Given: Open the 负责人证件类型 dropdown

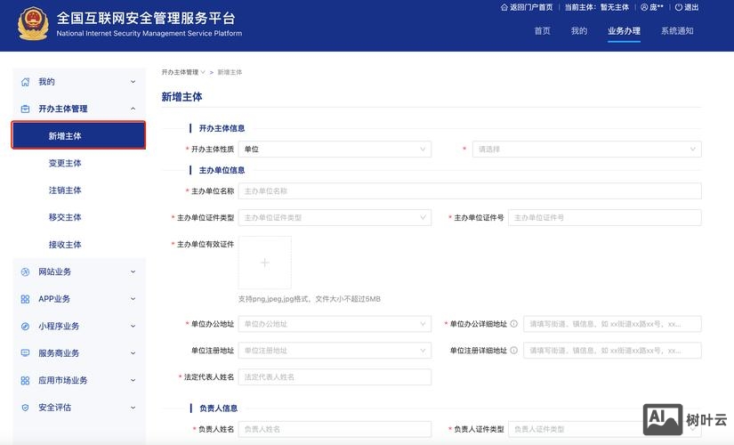Looking at the screenshot, I should coord(605,429).
